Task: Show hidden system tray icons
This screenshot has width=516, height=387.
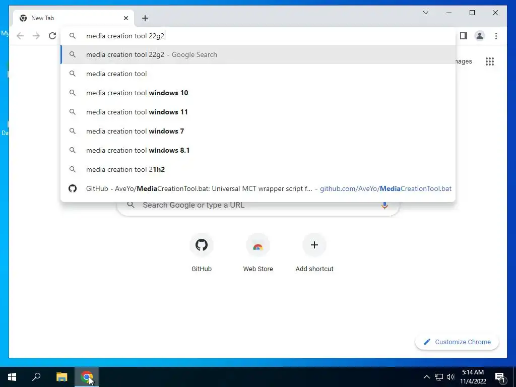Action: click(426, 377)
